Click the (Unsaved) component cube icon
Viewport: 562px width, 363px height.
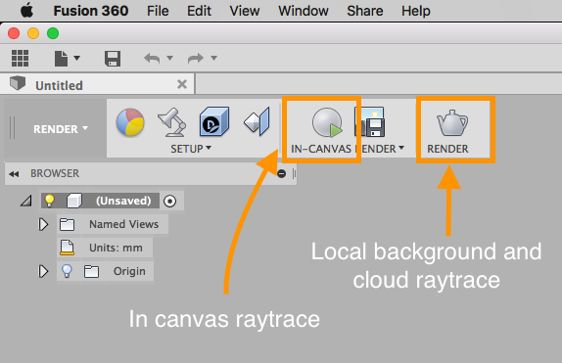point(74,201)
